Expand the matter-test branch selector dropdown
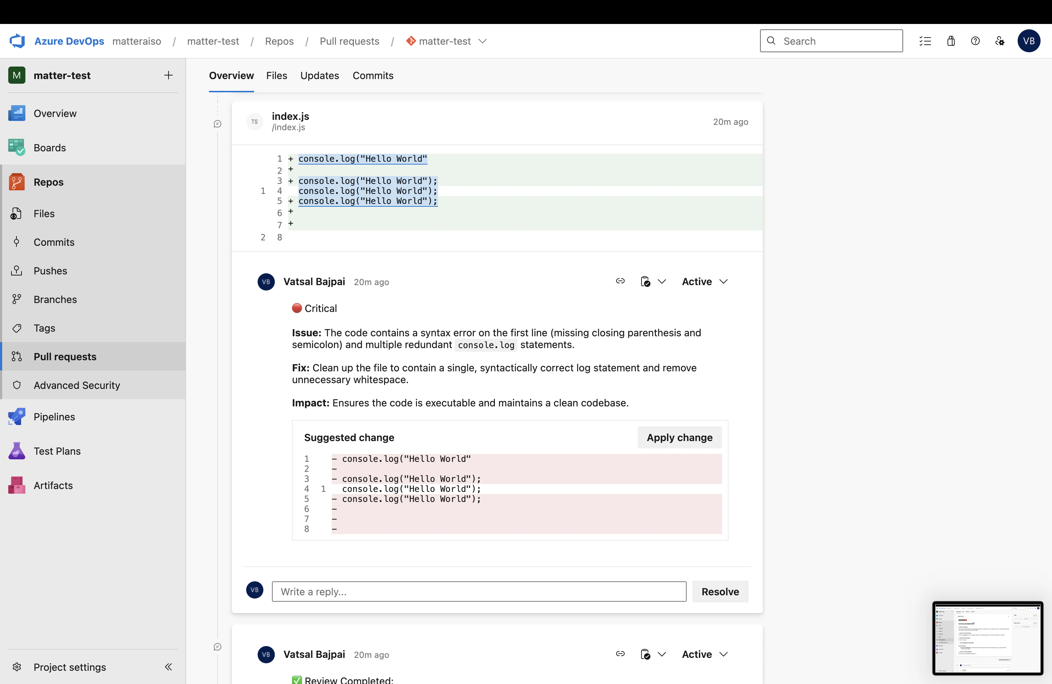Image resolution: width=1052 pixels, height=684 pixels. [482, 41]
